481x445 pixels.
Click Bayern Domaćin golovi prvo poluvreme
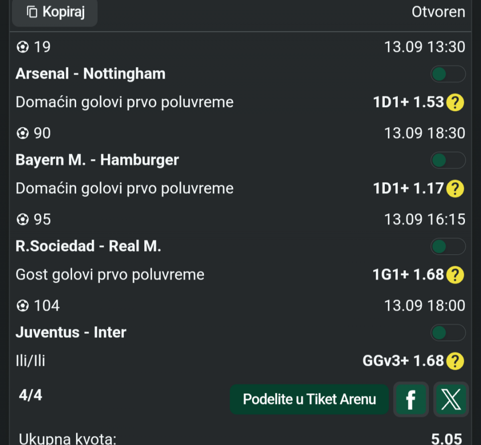(125, 189)
